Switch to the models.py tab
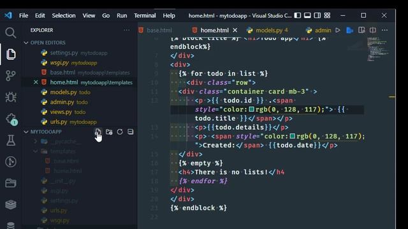 point(269,31)
